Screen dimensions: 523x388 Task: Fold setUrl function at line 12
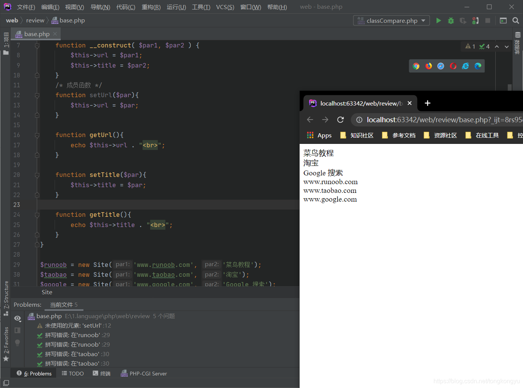(x=37, y=95)
